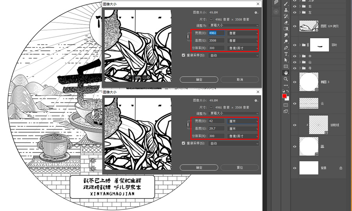
Task: Select the Clone Stamp tool
Action: point(286,10)
